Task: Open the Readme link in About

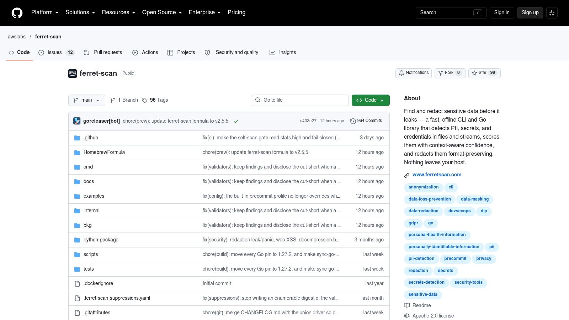Action: (418, 305)
